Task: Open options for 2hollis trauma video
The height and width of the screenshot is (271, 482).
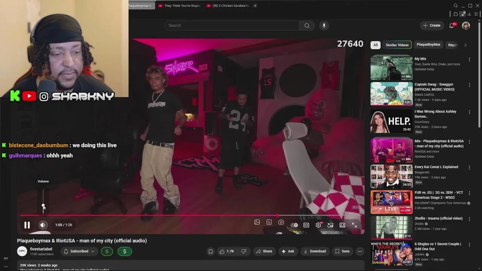Action: click(469, 219)
